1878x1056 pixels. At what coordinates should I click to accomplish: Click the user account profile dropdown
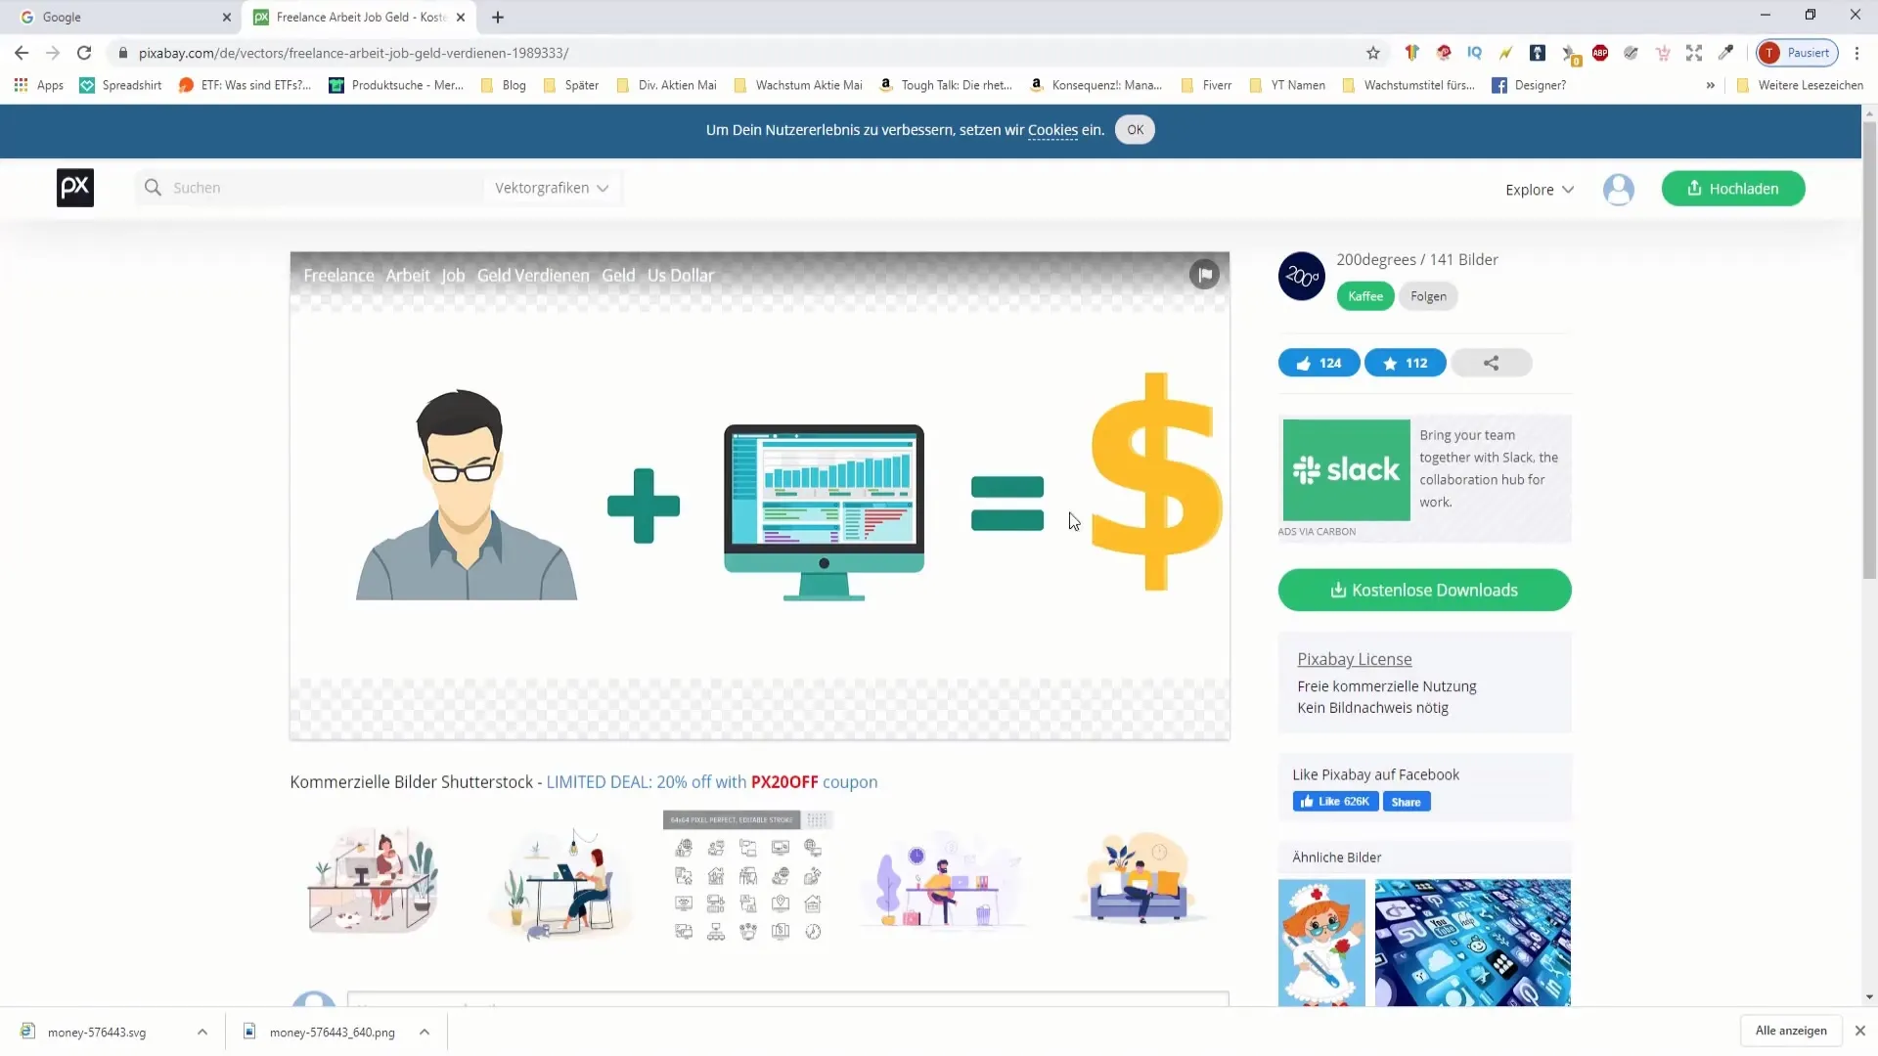point(1620,187)
